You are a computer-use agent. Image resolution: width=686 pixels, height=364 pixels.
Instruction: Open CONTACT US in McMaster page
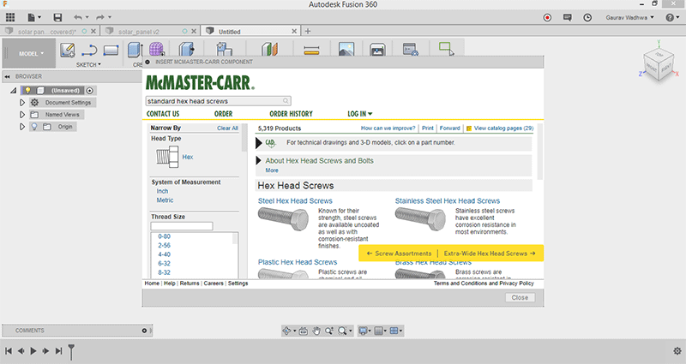click(x=163, y=114)
